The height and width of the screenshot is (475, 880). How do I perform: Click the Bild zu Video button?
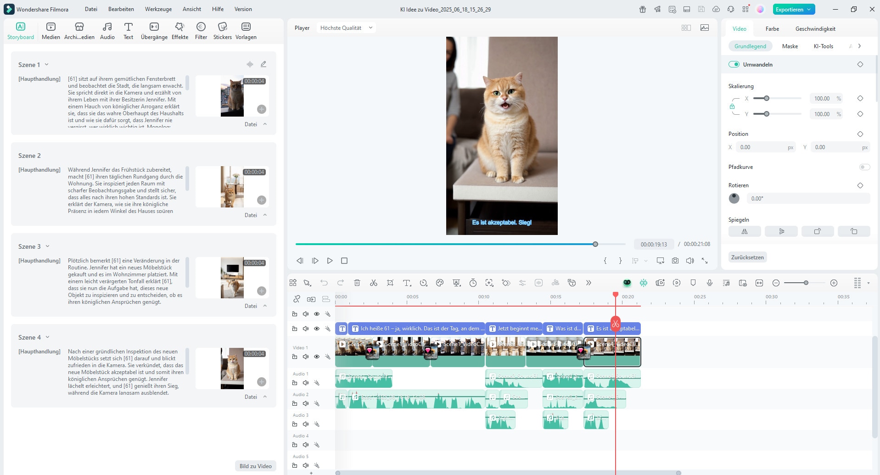point(256,466)
